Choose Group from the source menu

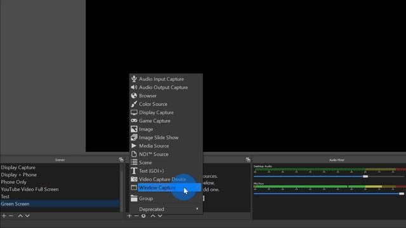(166, 198)
